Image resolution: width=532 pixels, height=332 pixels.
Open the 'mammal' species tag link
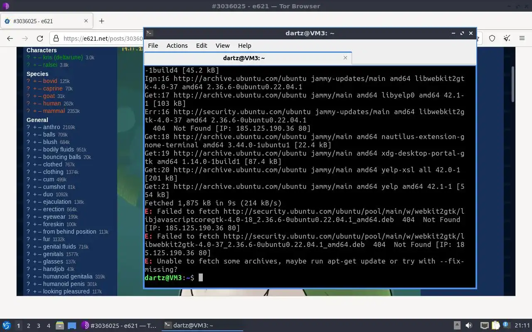point(54,111)
